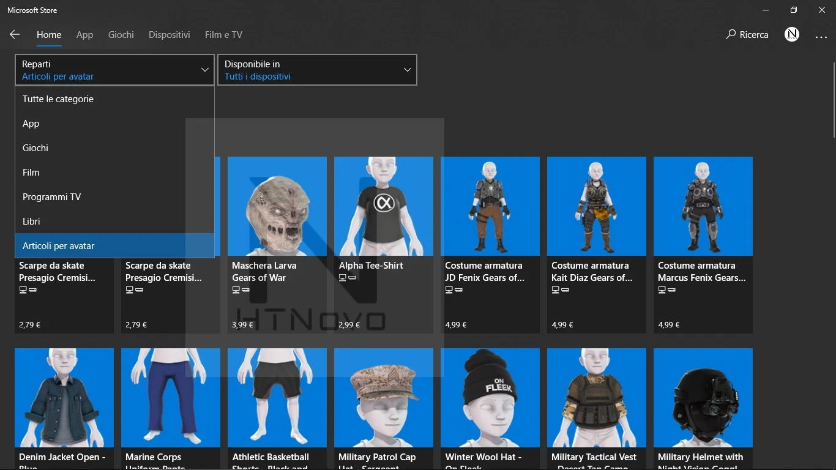Click device icons under Marcus Fenix costume
The height and width of the screenshot is (470, 836).
click(x=667, y=290)
